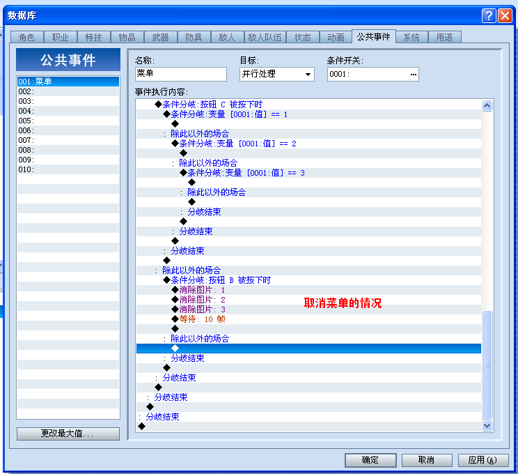Click empty line below 变量 == 1 branch
518x474 pixels.
308,124
